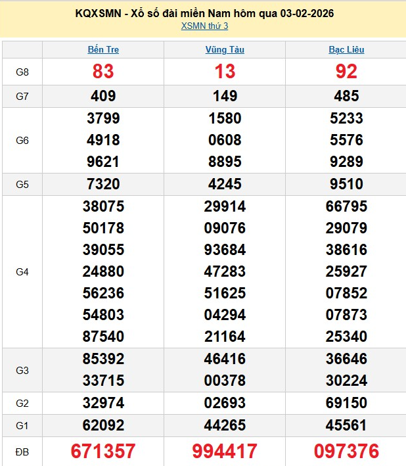The width and height of the screenshot is (406, 466).
Task: Follow the Bạc Liêu header link
Action: coord(346,49)
